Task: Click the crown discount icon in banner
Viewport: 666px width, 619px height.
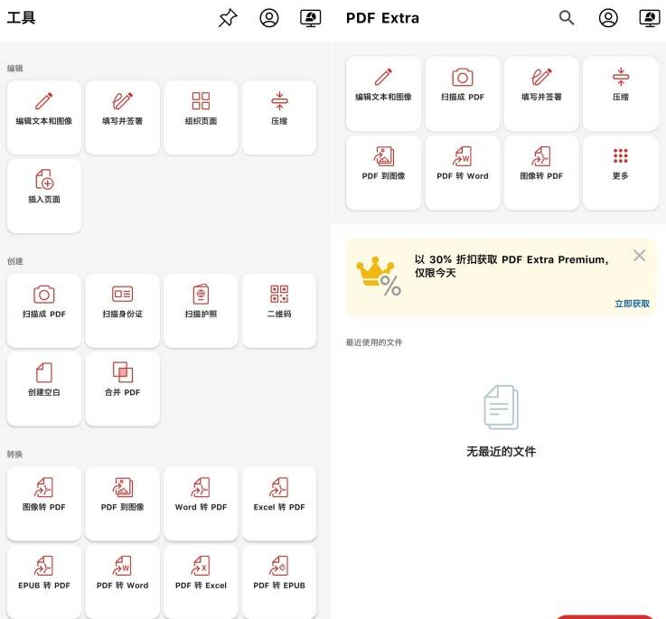Action: [x=379, y=277]
